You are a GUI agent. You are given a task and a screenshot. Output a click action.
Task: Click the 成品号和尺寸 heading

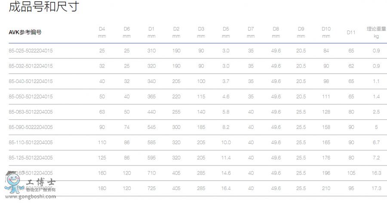pos(43,7)
